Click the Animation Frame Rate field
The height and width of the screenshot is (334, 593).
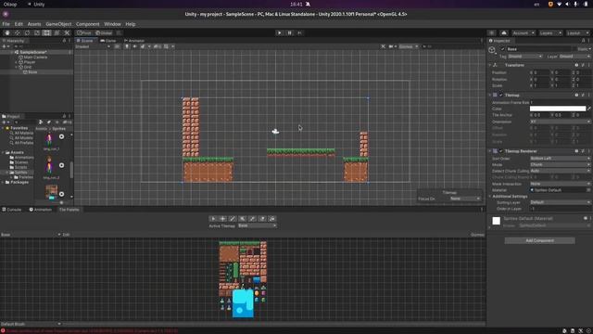pyautogui.click(x=560, y=102)
